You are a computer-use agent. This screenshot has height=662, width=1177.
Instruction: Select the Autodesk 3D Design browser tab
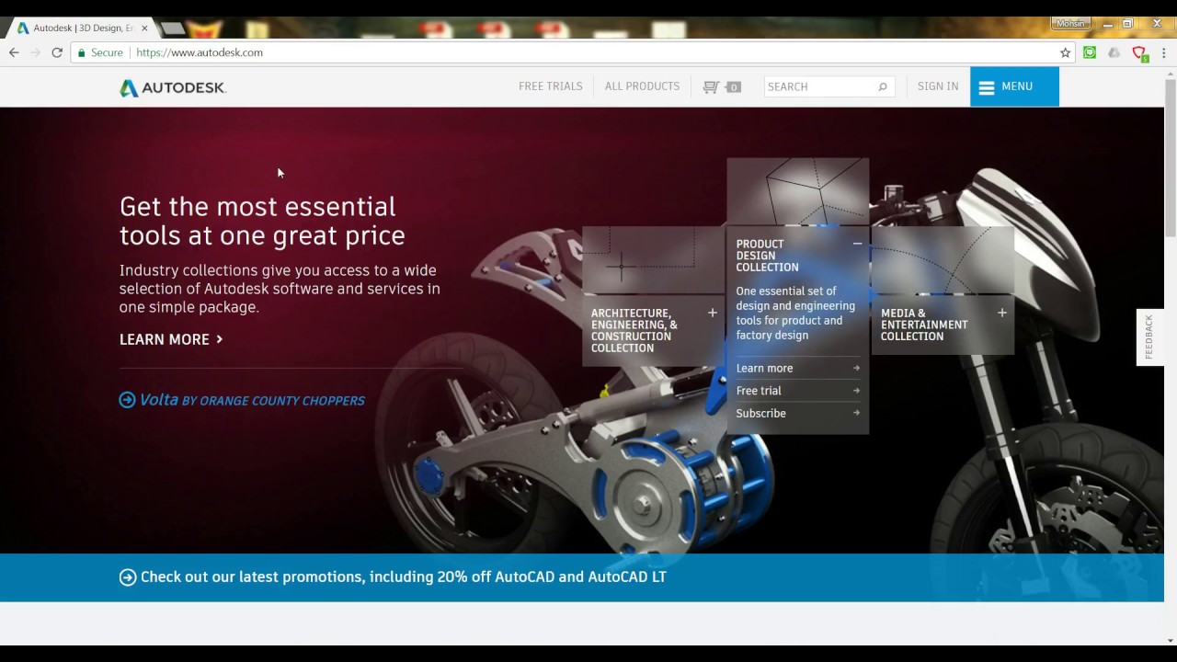83,28
